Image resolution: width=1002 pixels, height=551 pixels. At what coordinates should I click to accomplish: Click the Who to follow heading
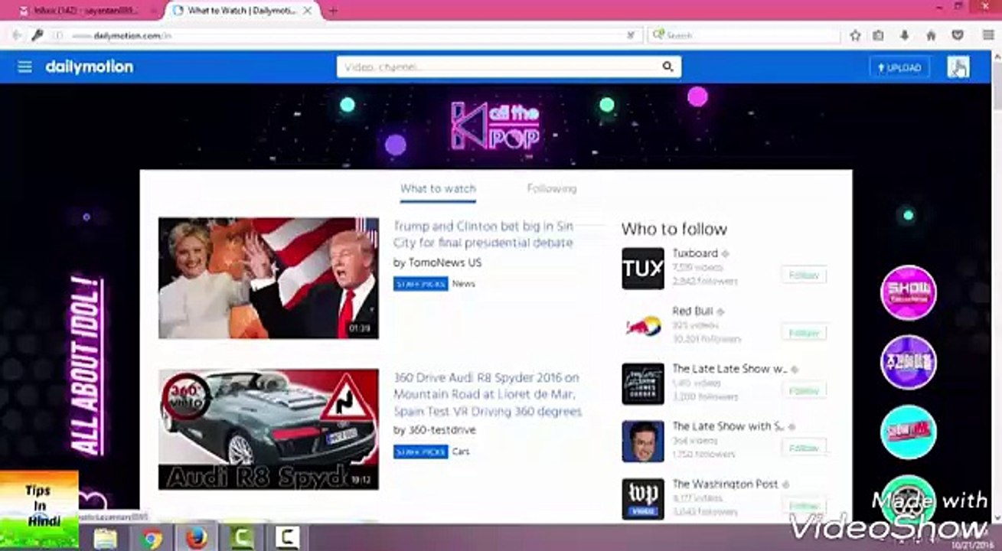point(674,229)
